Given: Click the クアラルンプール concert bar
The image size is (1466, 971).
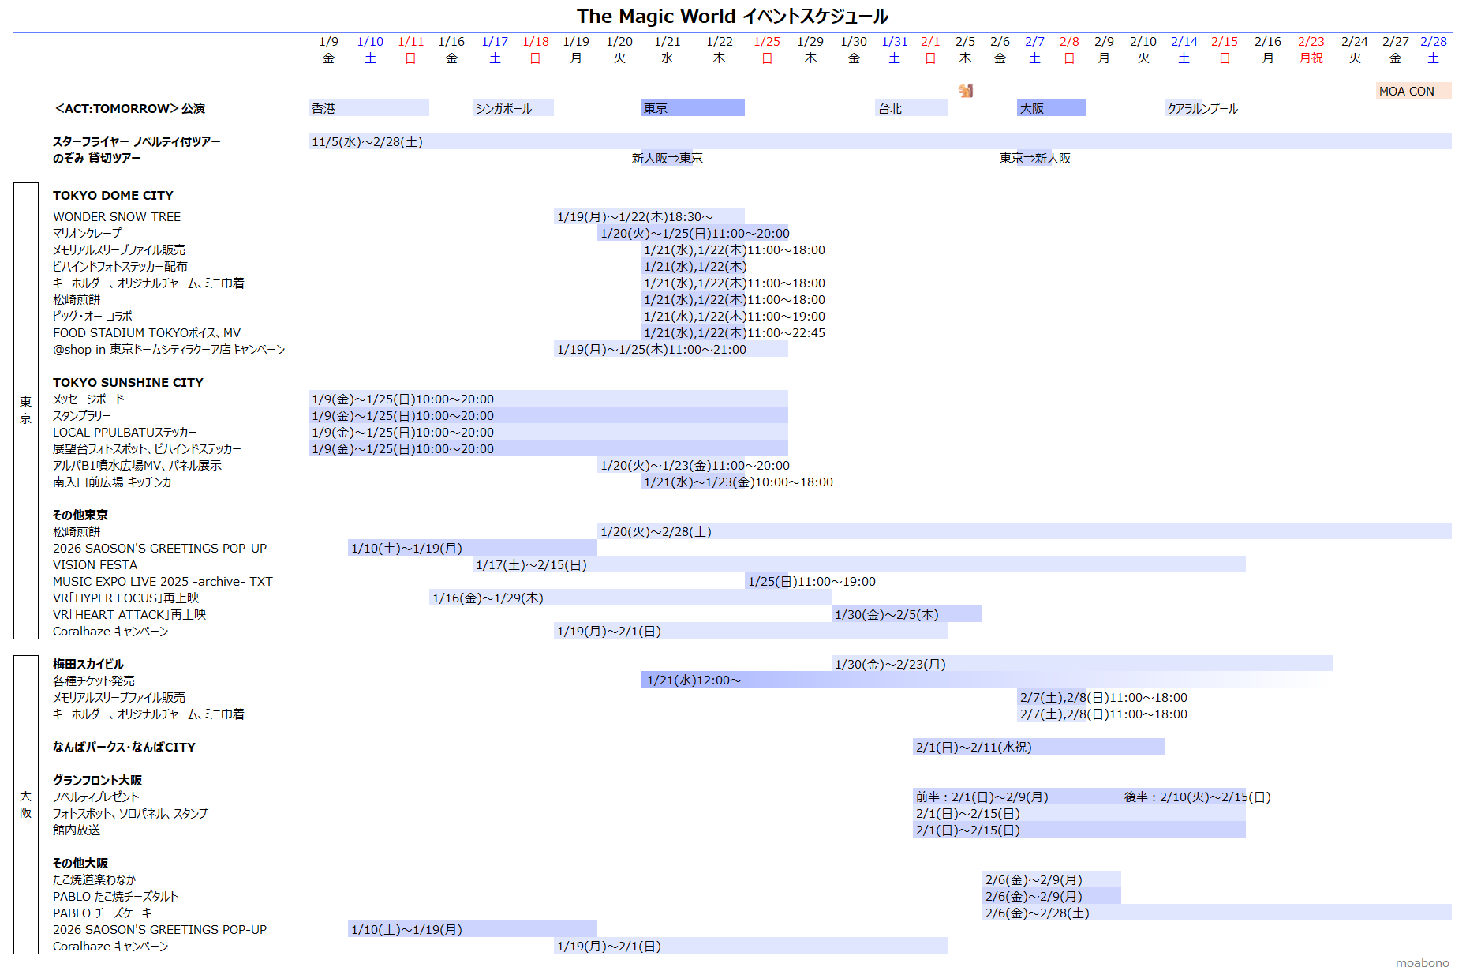Looking at the screenshot, I should coord(1202,108).
